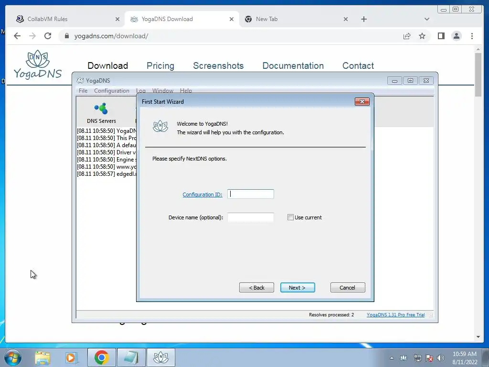
Task: Click 'Resolves processed: 2' status text
Action: [x=331, y=314]
